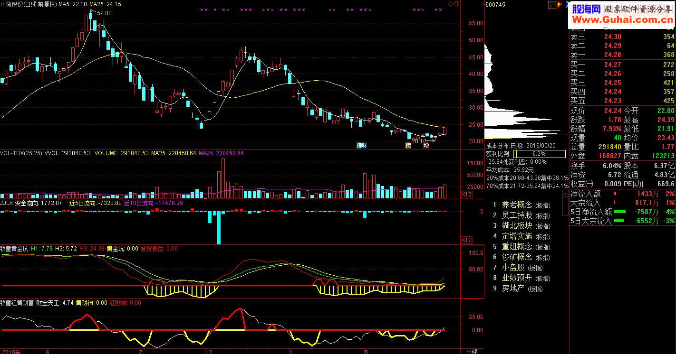Click the split-window icon beside the diamond
Viewport: 676px width, 354px height.
click(x=457, y=3)
